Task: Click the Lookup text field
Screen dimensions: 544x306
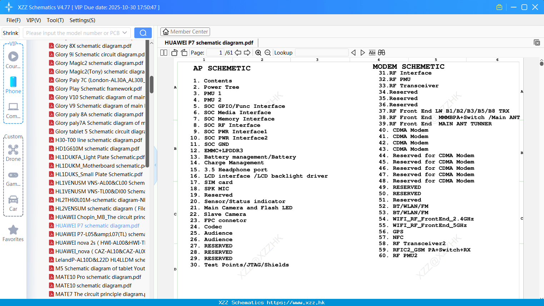Action: pyautogui.click(x=322, y=53)
